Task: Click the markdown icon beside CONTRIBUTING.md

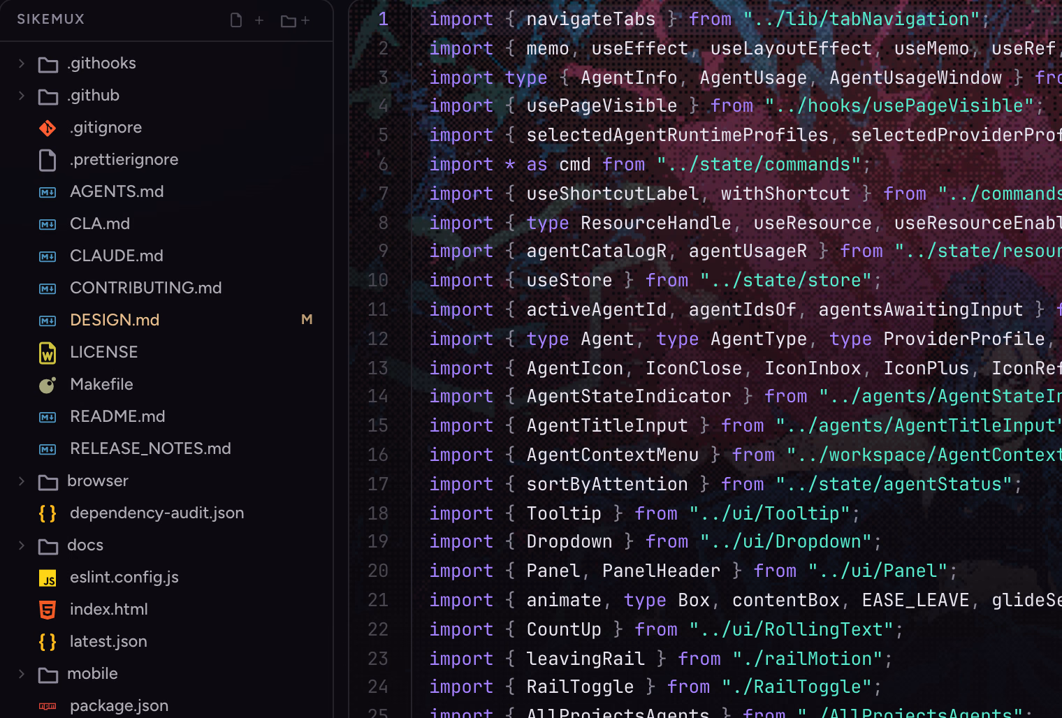Action: point(48,288)
